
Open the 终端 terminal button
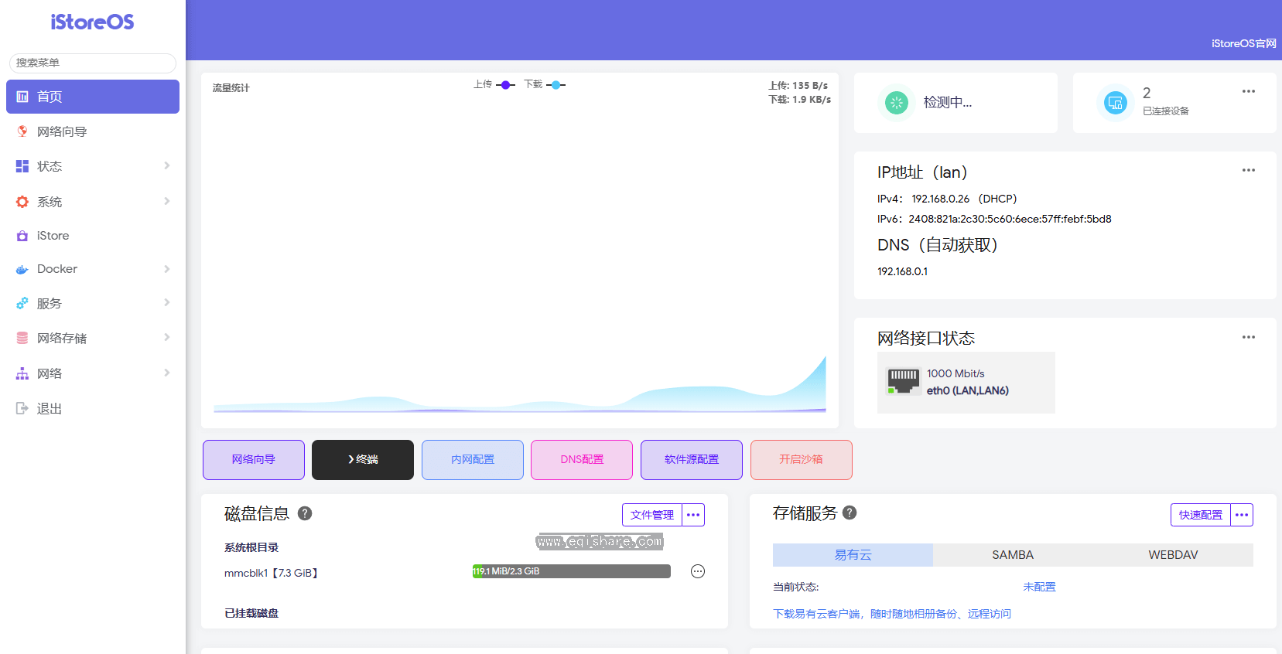click(x=363, y=460)
